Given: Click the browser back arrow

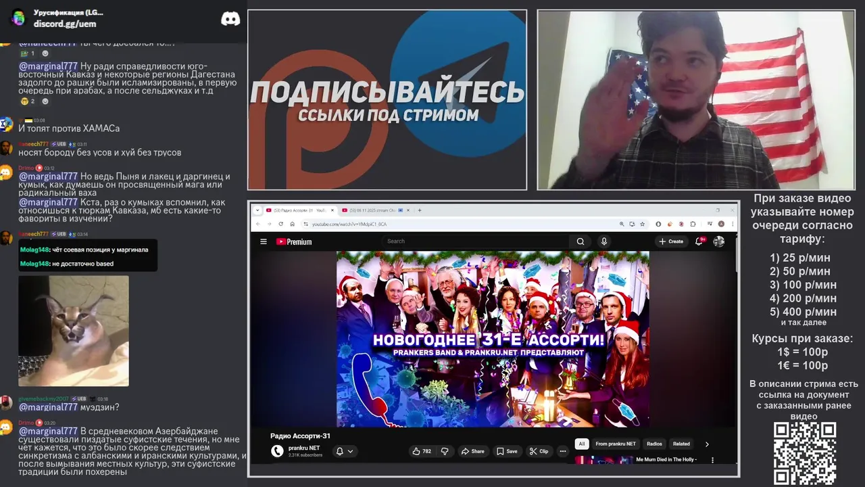Looking at the screenshot, I should [x=258, y=224].
